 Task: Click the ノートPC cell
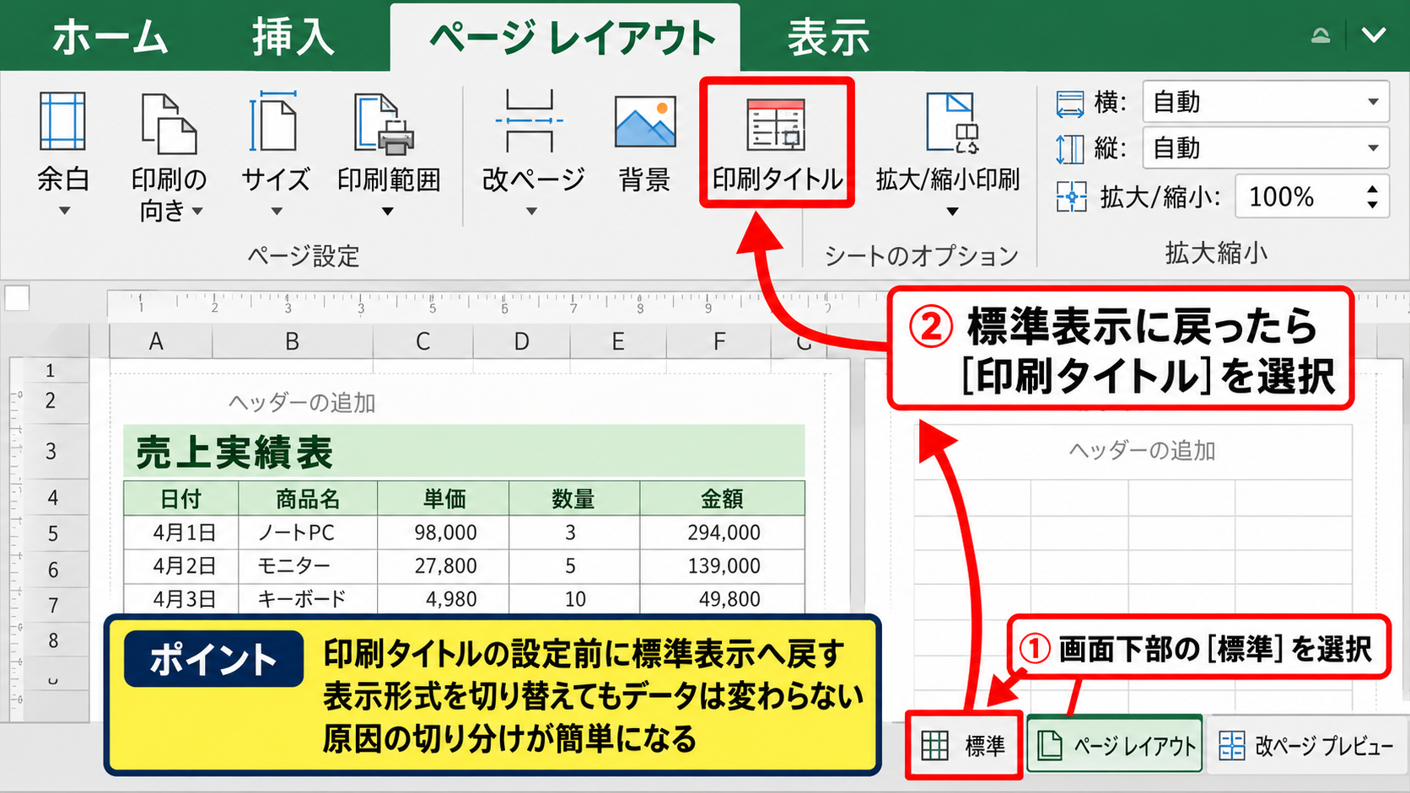click(308, 533)
